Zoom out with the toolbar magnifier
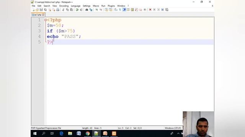This screenshot has width=245, height=137. click(101, 10)
